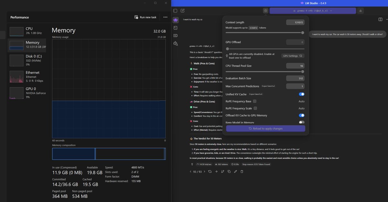Click the 14.50 tok/sec speed stat
This screenshot has height=202, width=388.
[204, 164]
